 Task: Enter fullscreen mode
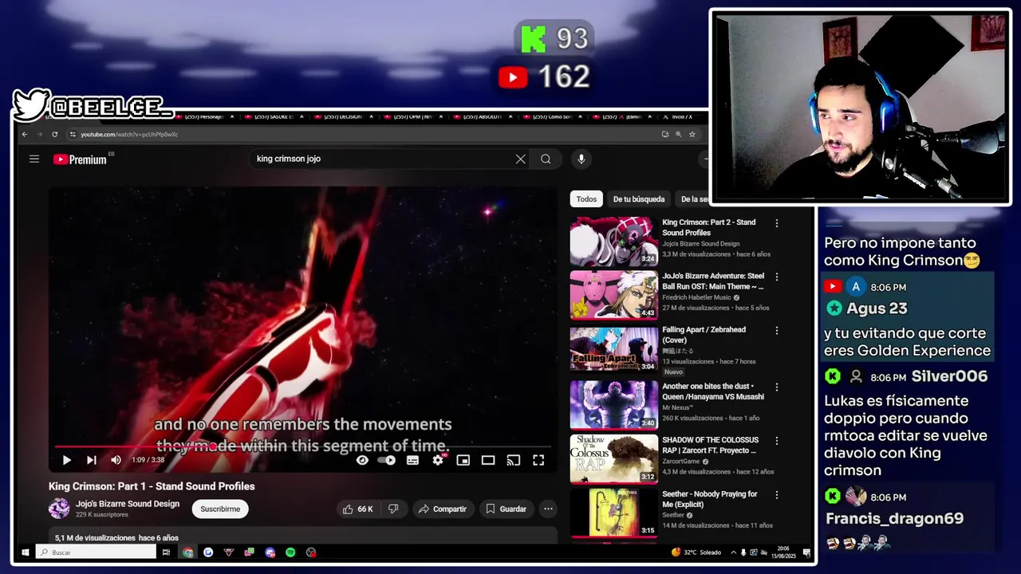538,460
